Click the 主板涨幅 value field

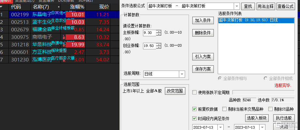click(x=150, y=33)
